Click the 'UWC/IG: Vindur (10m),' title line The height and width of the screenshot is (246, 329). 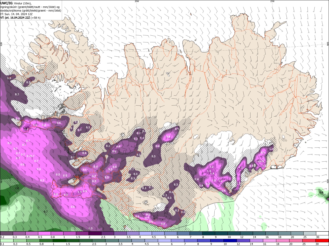(x=16, y=3)
